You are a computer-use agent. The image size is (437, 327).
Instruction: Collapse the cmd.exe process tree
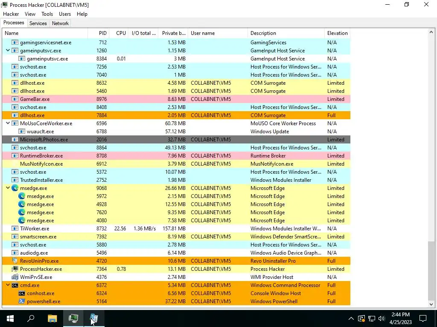pos(8,285)
